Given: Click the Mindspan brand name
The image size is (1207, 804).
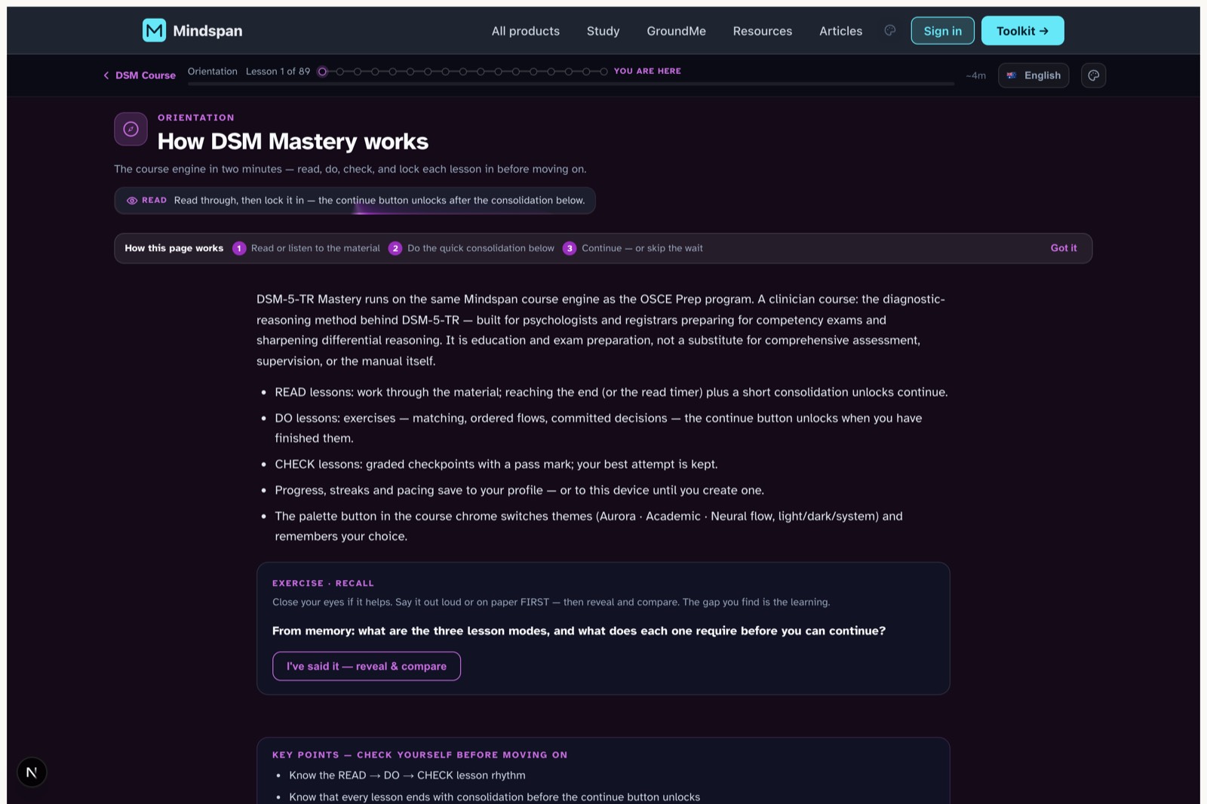Looking at the screenshot, I should (x=207, y=31).
